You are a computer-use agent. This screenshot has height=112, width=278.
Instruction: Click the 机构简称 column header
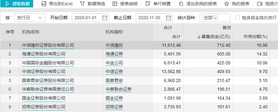(x=114, y=32)
